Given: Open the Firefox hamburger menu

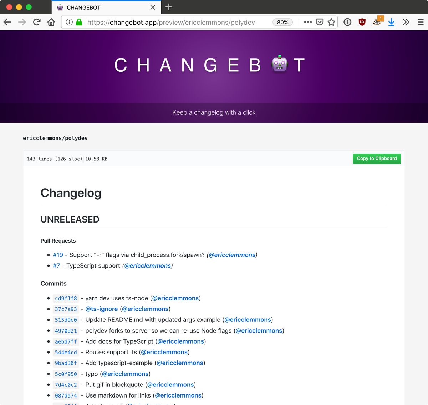Looking at the screenshot, I should tap(421, 22).
